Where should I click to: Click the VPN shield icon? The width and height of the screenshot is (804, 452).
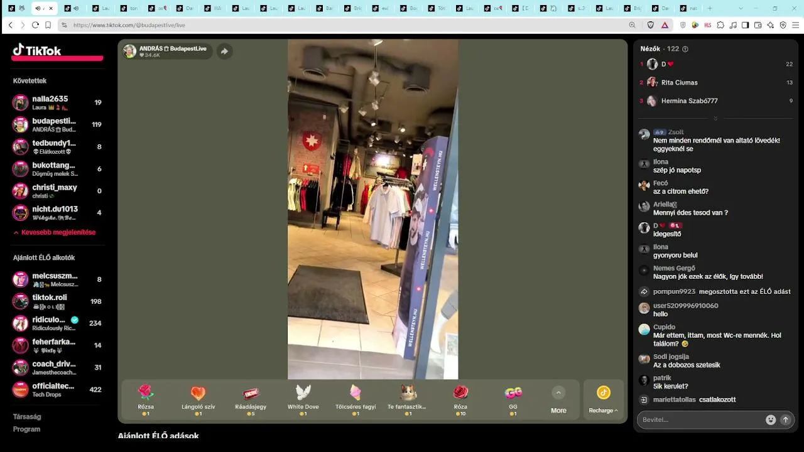(783, 25)
